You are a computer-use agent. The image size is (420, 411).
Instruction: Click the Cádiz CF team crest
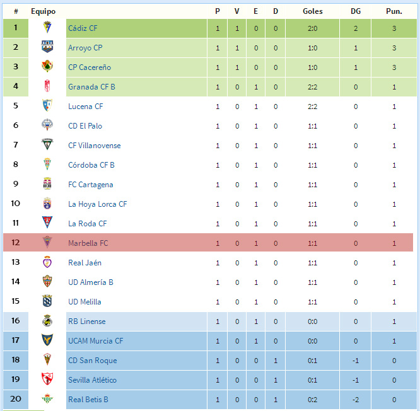(47, 28)
